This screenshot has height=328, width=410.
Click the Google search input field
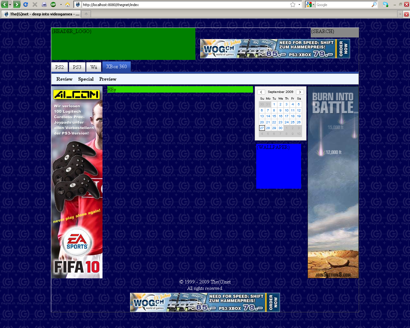coord(343,5)
